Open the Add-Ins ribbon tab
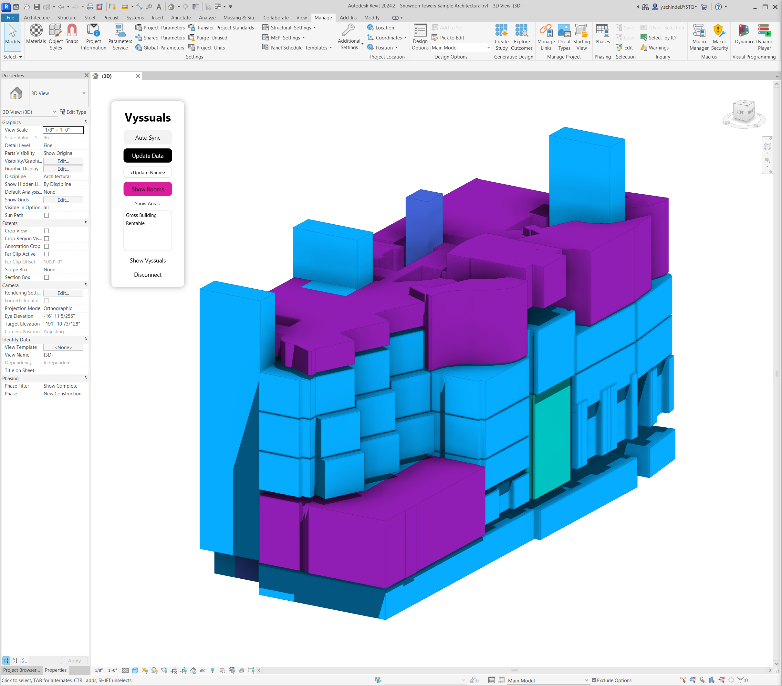Screen dimensions: 782x686 [x=348, y=17]
